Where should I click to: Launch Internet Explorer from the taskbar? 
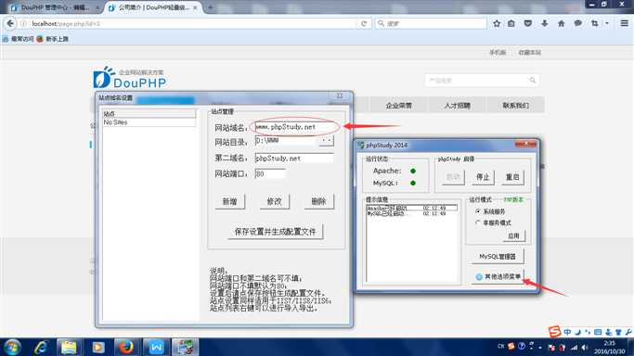41,347
